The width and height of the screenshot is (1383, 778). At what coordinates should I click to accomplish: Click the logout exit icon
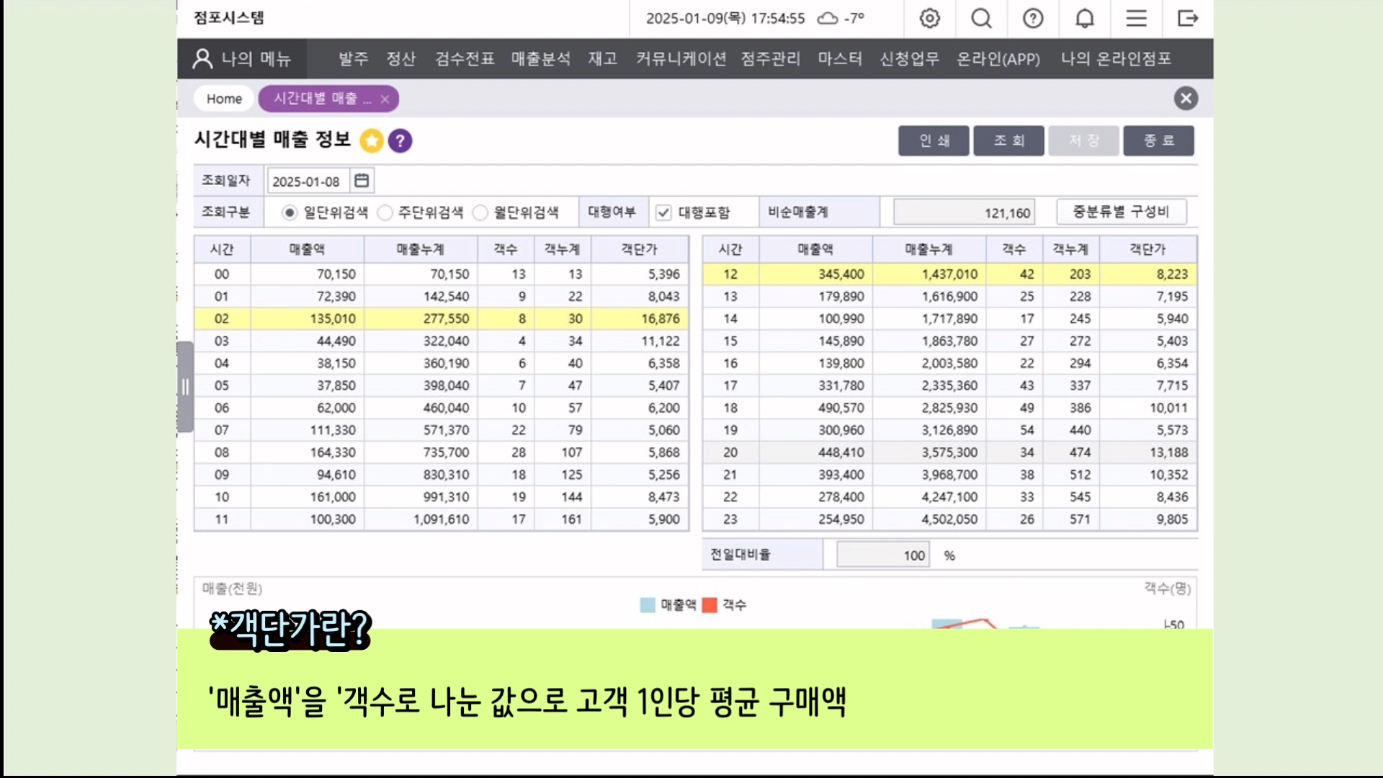(x=1187, y=18)
